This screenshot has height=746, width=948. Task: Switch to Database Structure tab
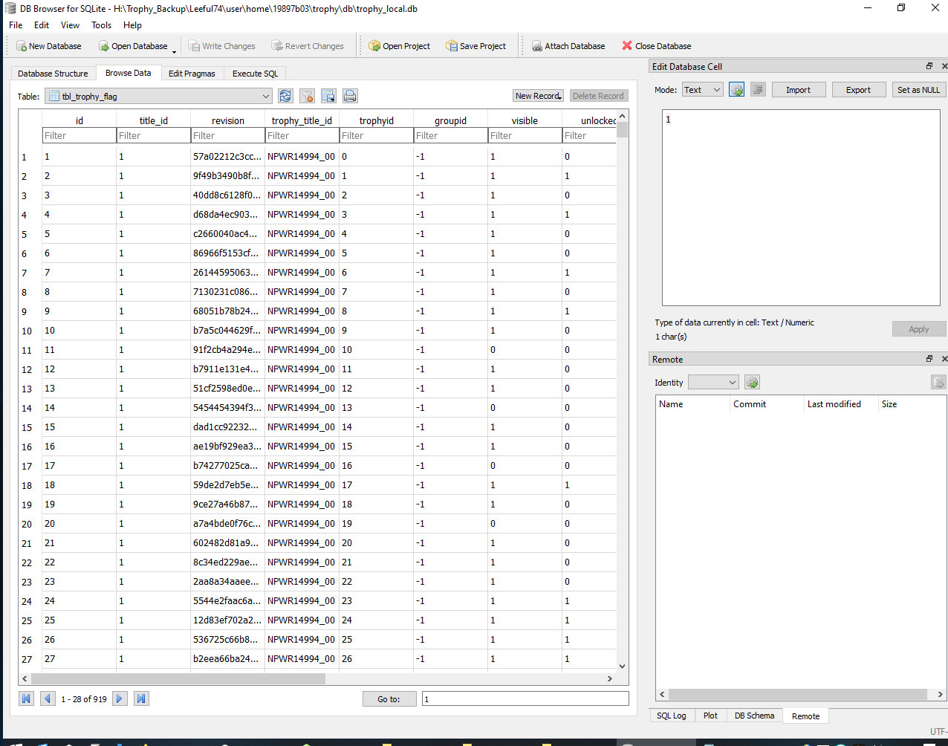[x=53, y=74]
